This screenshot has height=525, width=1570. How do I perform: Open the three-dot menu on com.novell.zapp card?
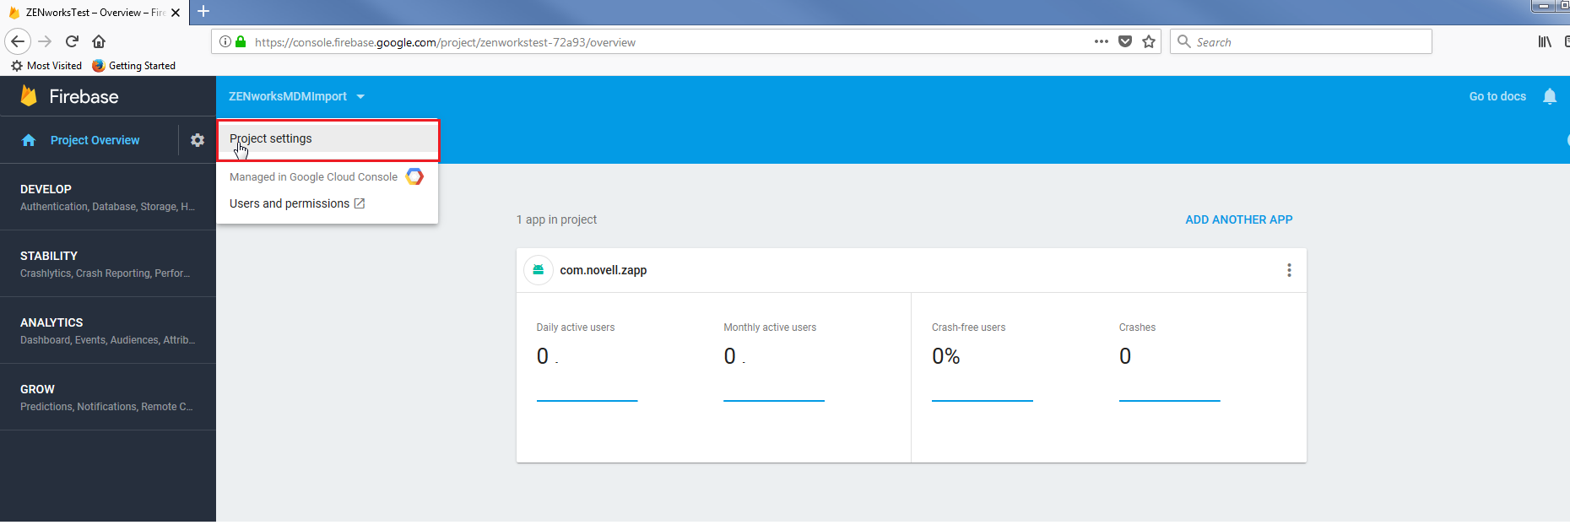1289,270
